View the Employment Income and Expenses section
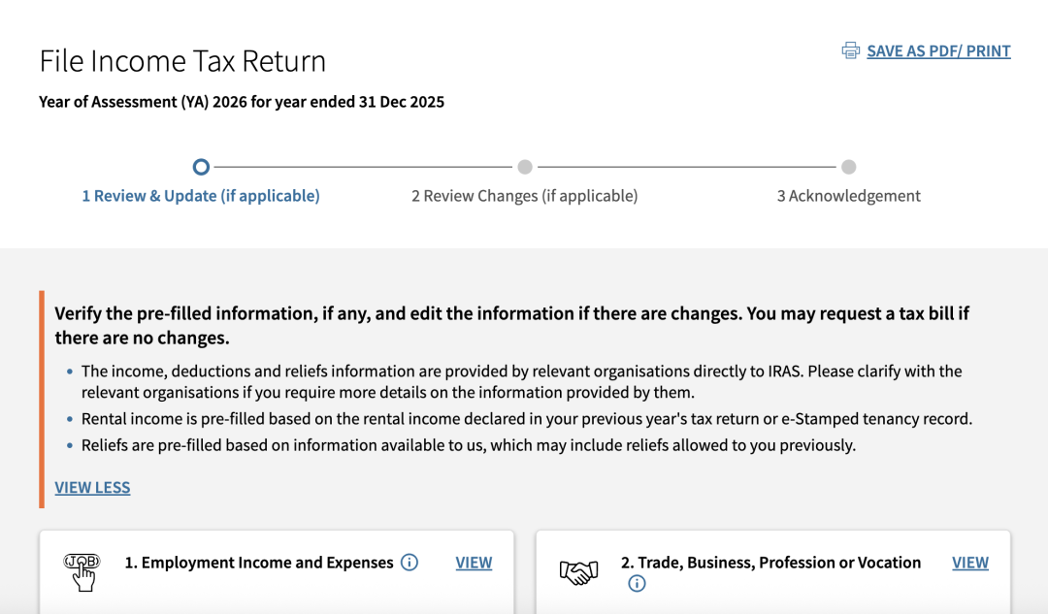 (x=474, y=563)
